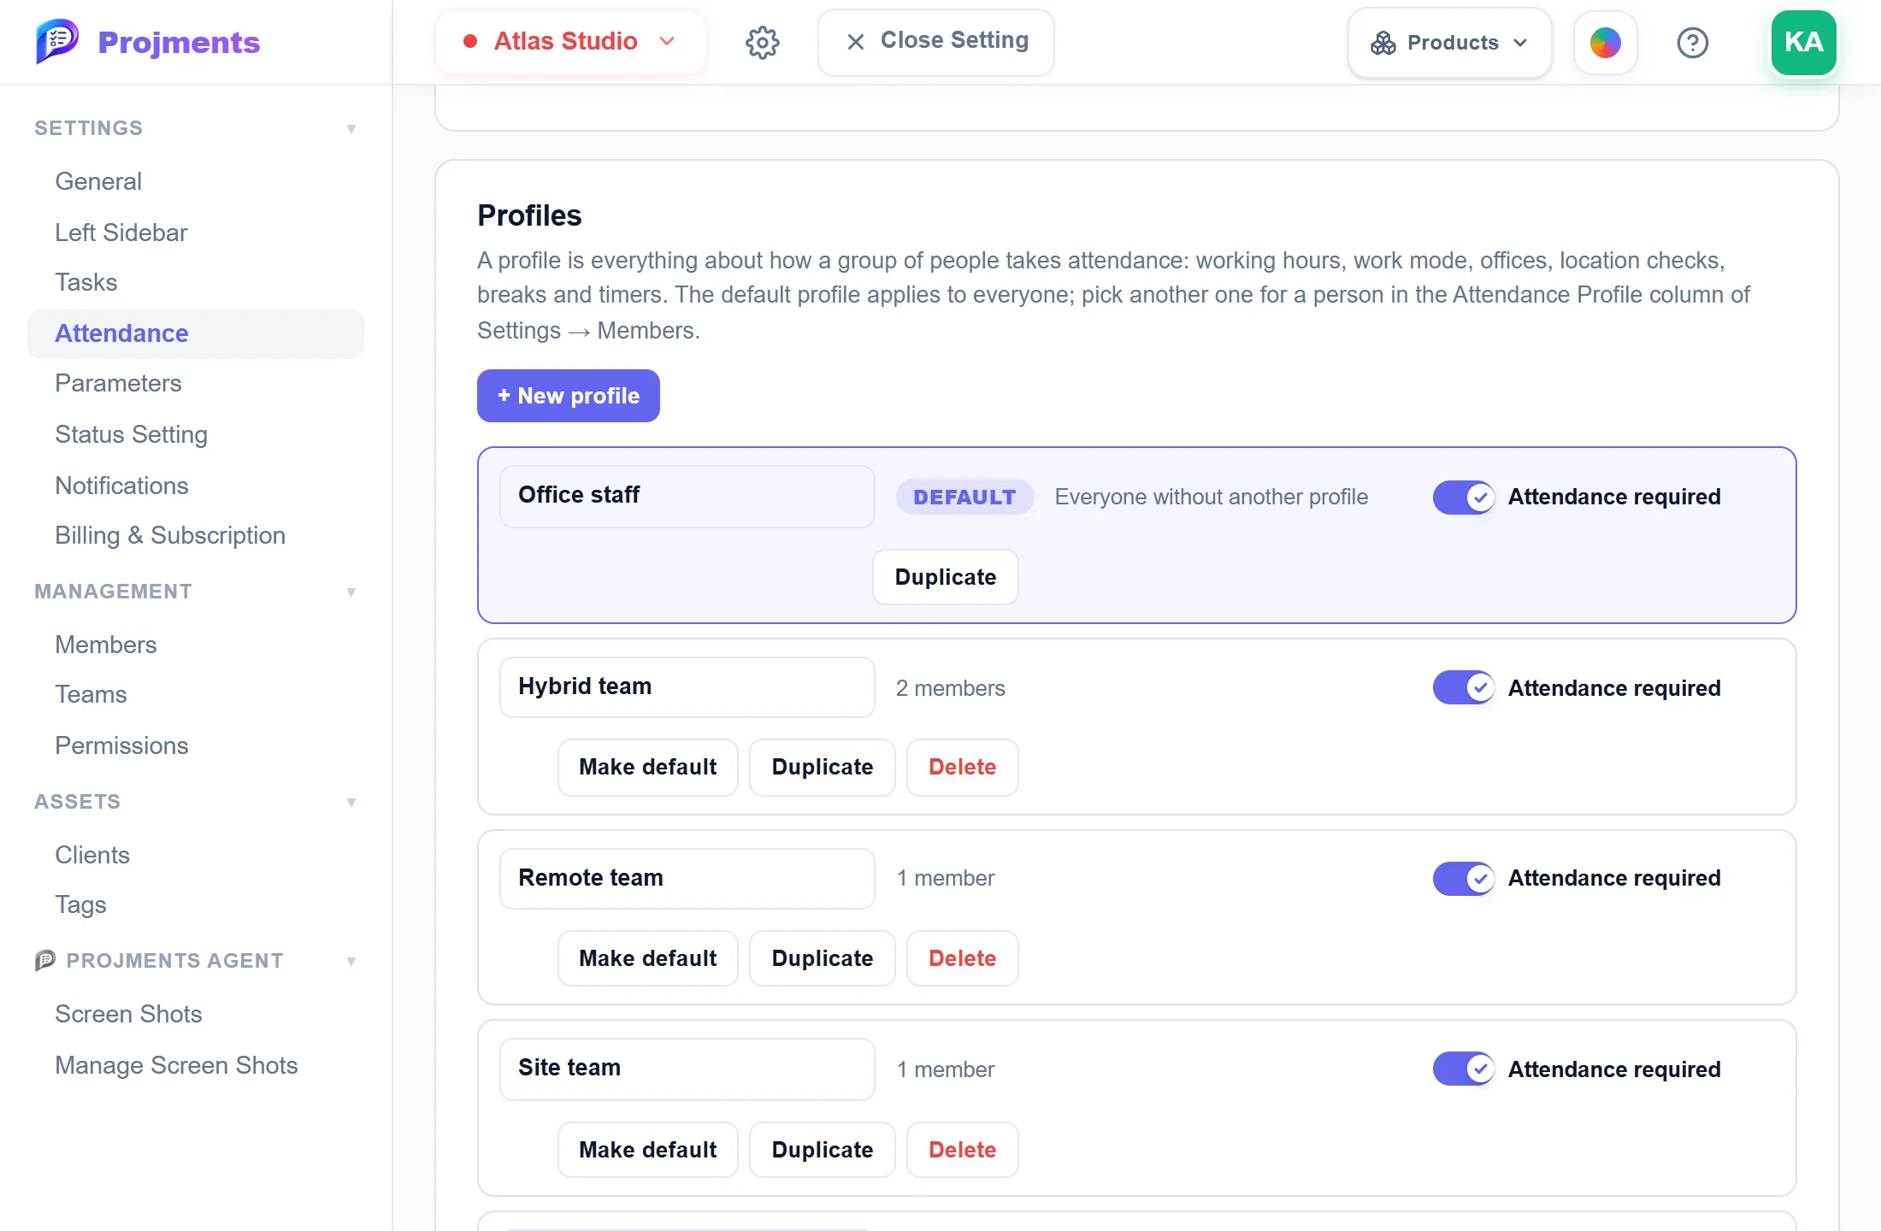Duplicate the Site team profile

pyautogui.click(x=822, y=1150)
